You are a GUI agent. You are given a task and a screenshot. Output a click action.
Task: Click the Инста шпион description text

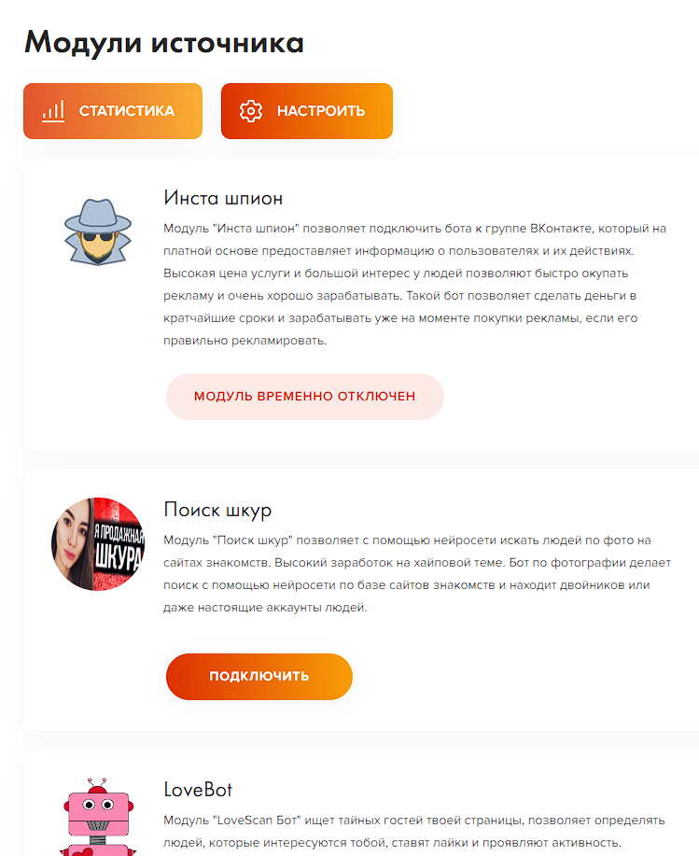click(414, 285)
